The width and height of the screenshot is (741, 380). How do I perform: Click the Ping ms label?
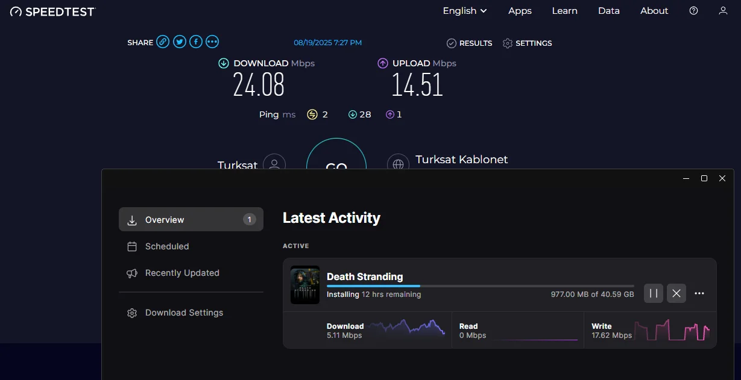pyautogui.click(x=277, y=114)
